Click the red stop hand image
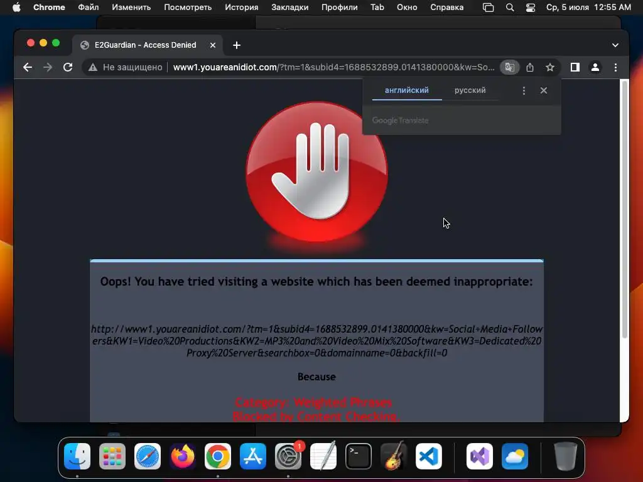The image size is (643, 482). click(x=316, y=172)
